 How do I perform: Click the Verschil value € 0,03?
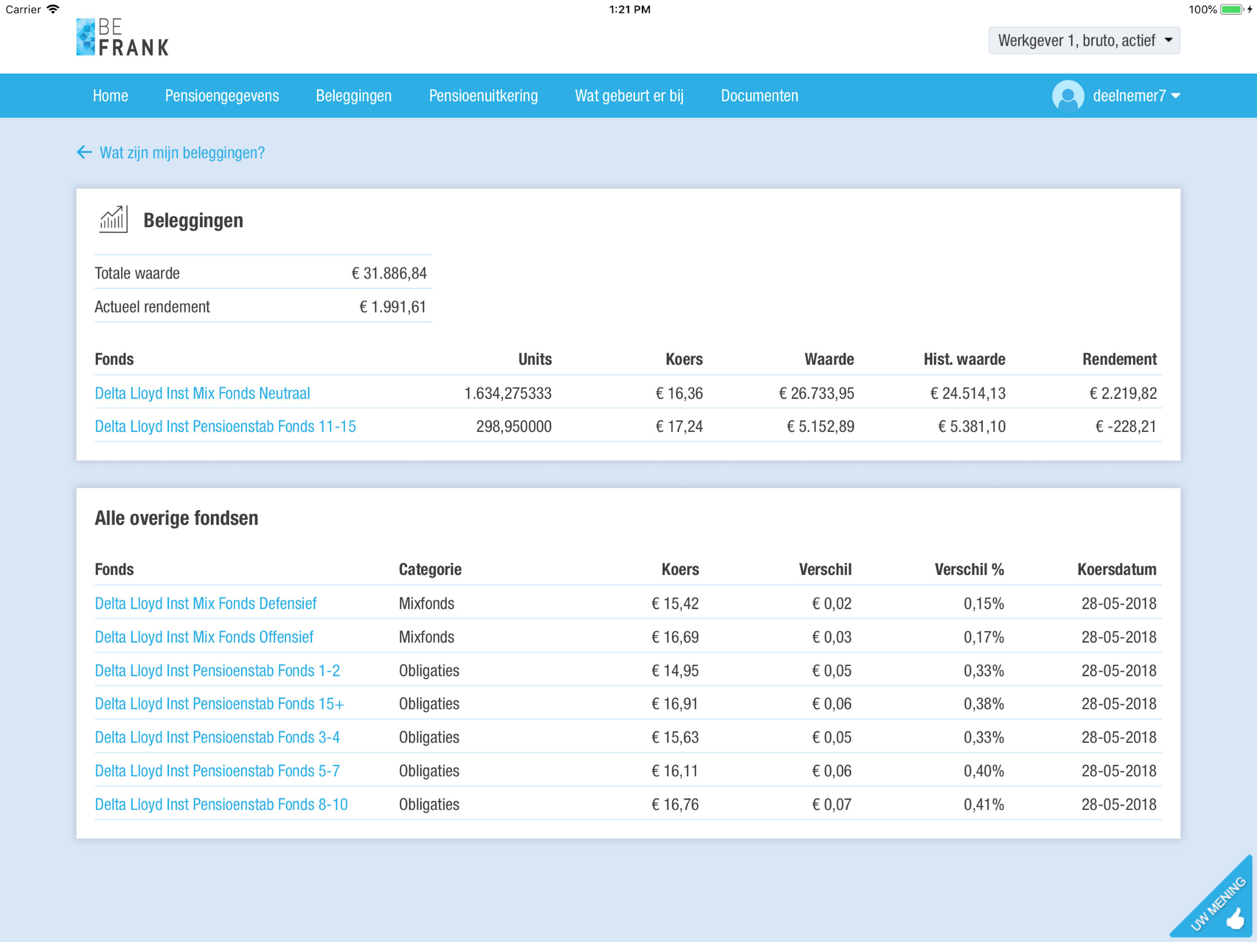pos(832,637)
